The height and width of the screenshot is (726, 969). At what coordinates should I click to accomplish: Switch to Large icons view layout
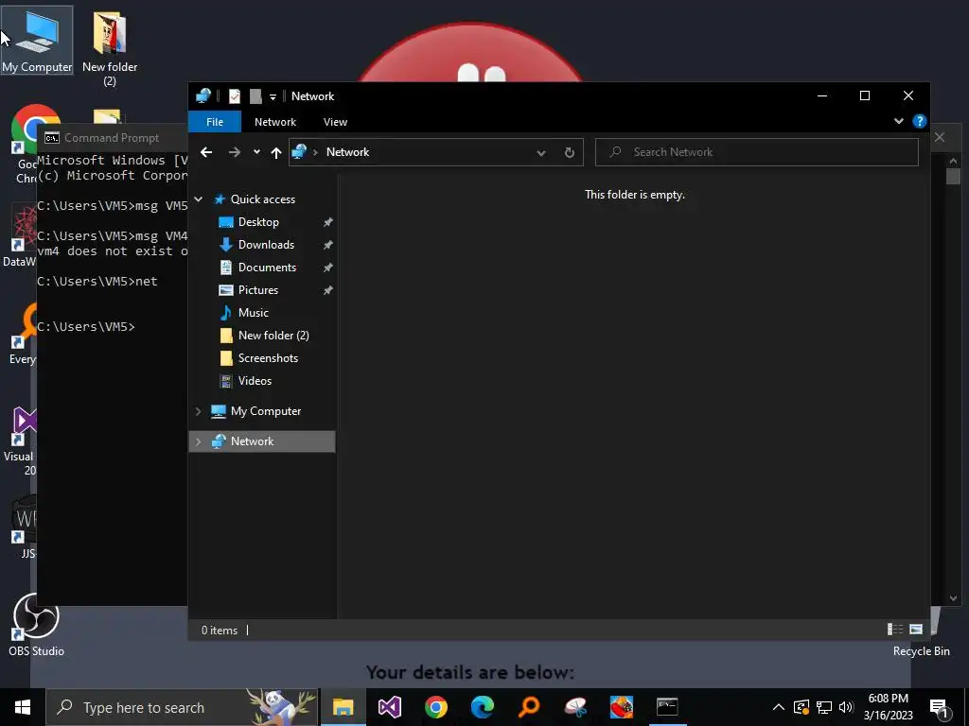coord(916,629)
